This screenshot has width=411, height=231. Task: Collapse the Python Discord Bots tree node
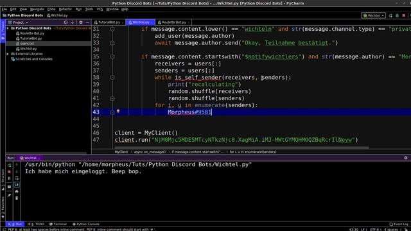(8, 28)
